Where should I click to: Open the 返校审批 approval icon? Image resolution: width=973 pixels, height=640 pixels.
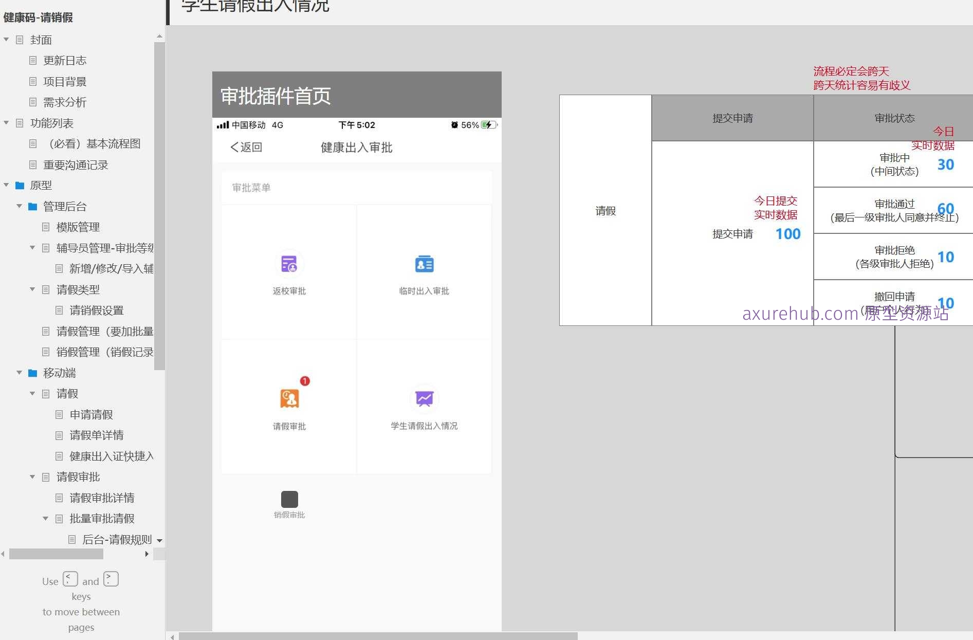click(x=289, y=263)
